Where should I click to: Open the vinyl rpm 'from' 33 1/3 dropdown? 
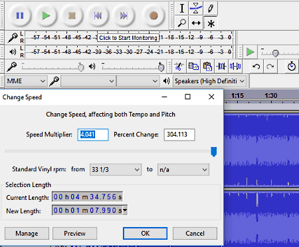click(116, 170)
